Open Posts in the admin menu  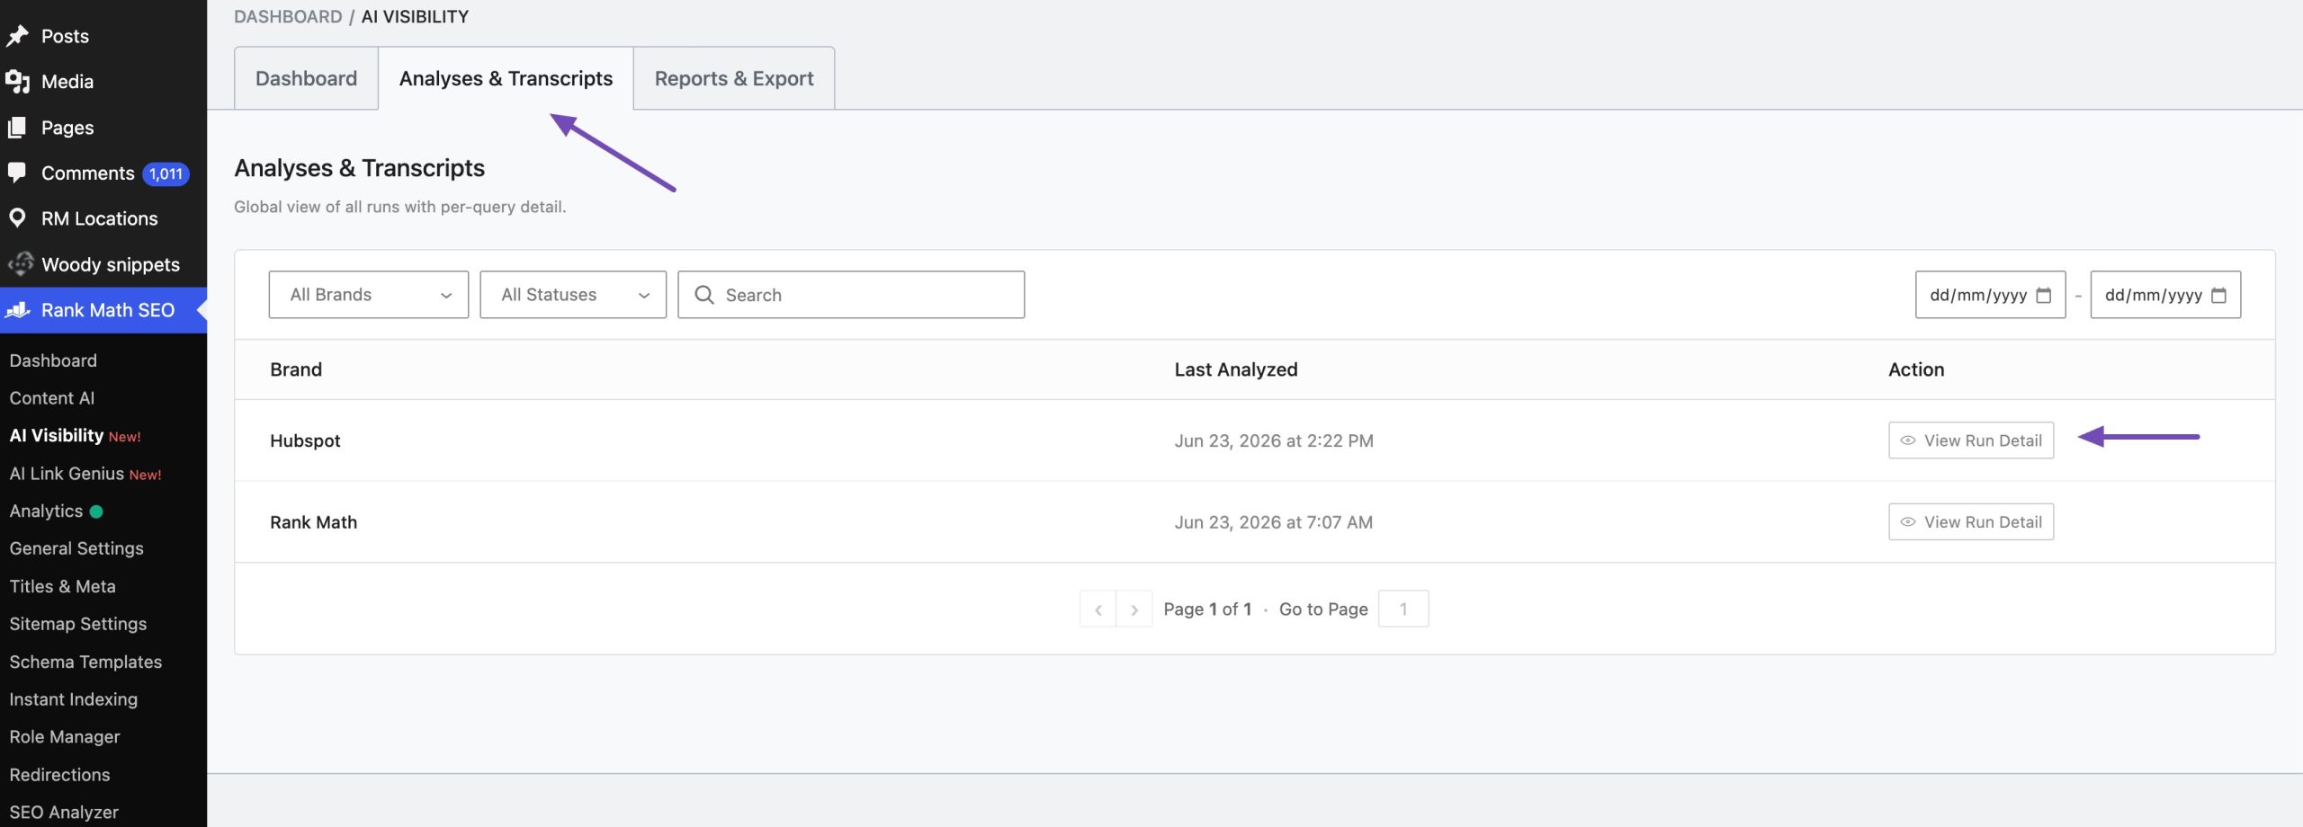[x=65, y=36]
